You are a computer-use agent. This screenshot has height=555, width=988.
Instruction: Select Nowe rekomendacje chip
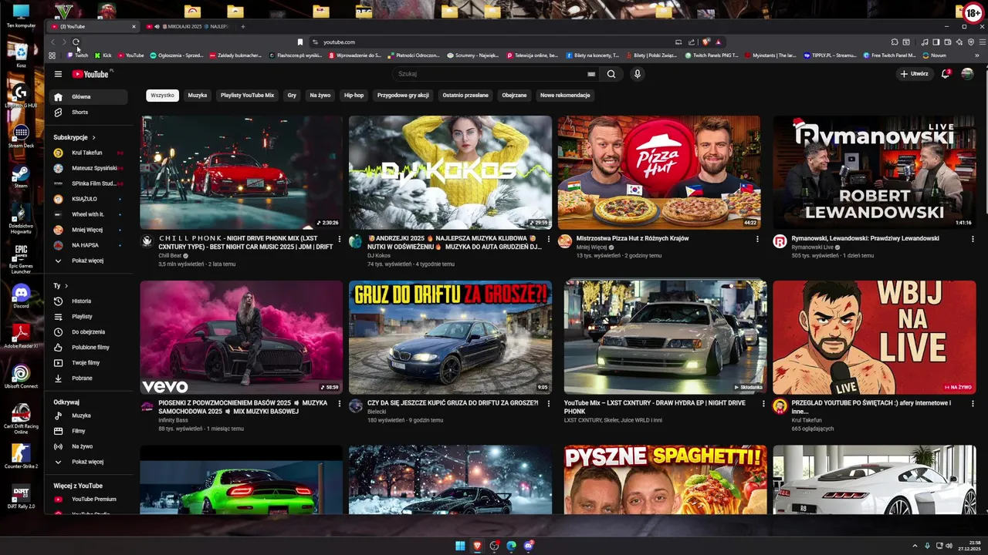click(x=565, y=96)
